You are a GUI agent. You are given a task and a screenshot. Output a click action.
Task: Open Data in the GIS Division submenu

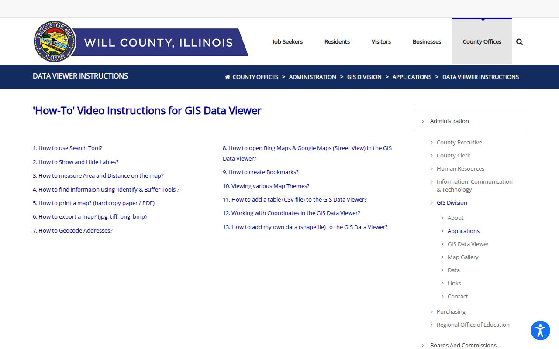click(454, 270)
